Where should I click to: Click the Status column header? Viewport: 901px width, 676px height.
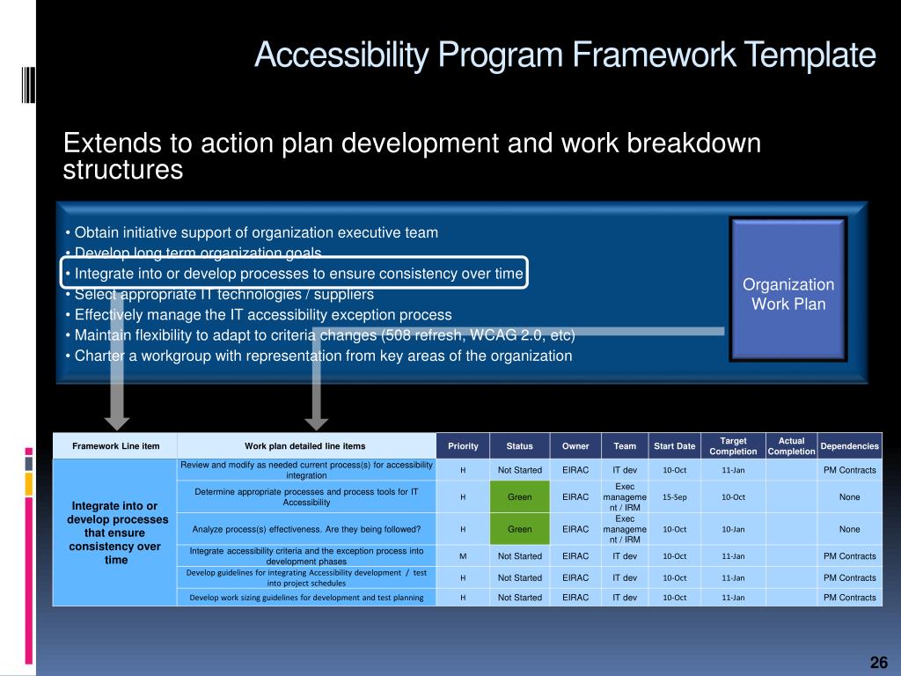pos(519,446)
